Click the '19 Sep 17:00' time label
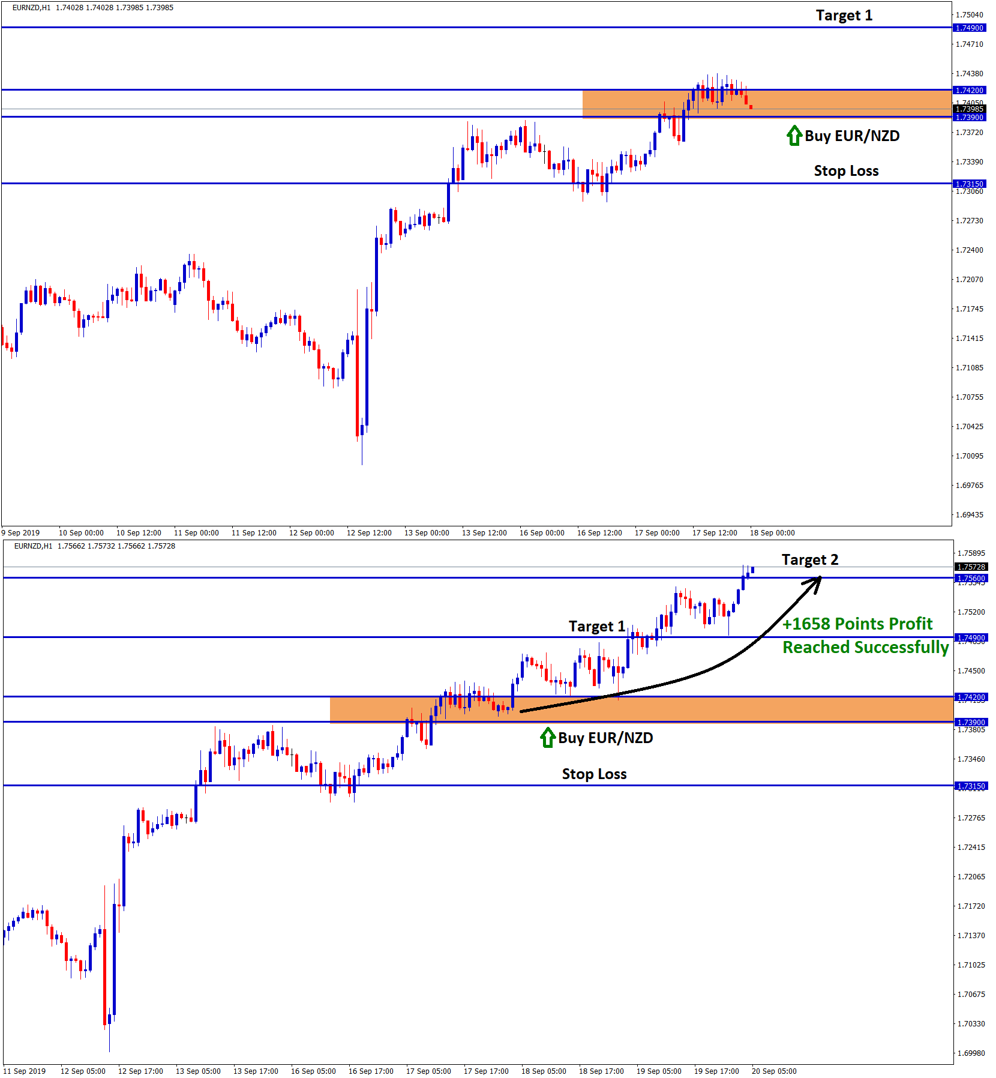996x1078 pixels. [716, 1071]
